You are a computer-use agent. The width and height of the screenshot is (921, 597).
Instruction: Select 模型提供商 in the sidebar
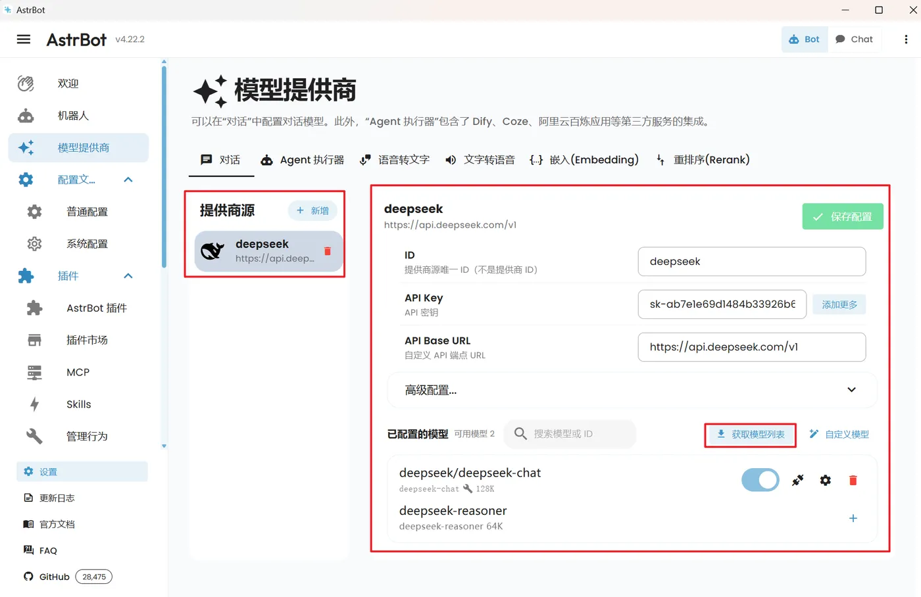[x=78, y=148]
